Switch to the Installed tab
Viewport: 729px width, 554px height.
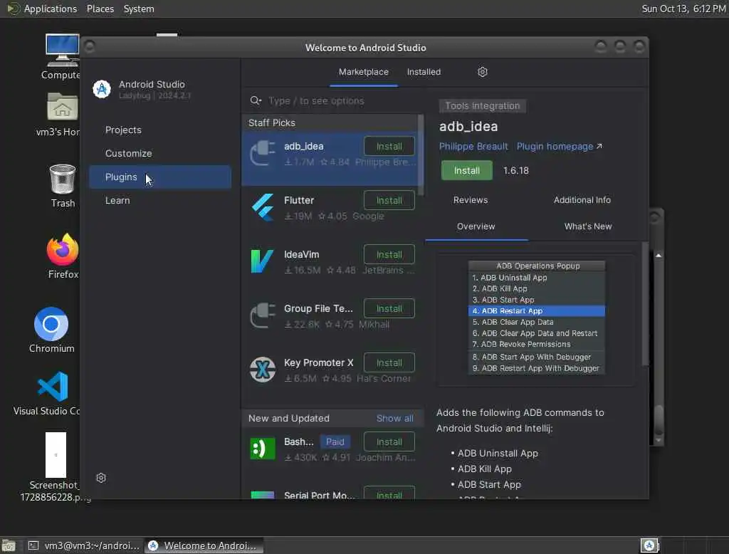click(424, 72)
